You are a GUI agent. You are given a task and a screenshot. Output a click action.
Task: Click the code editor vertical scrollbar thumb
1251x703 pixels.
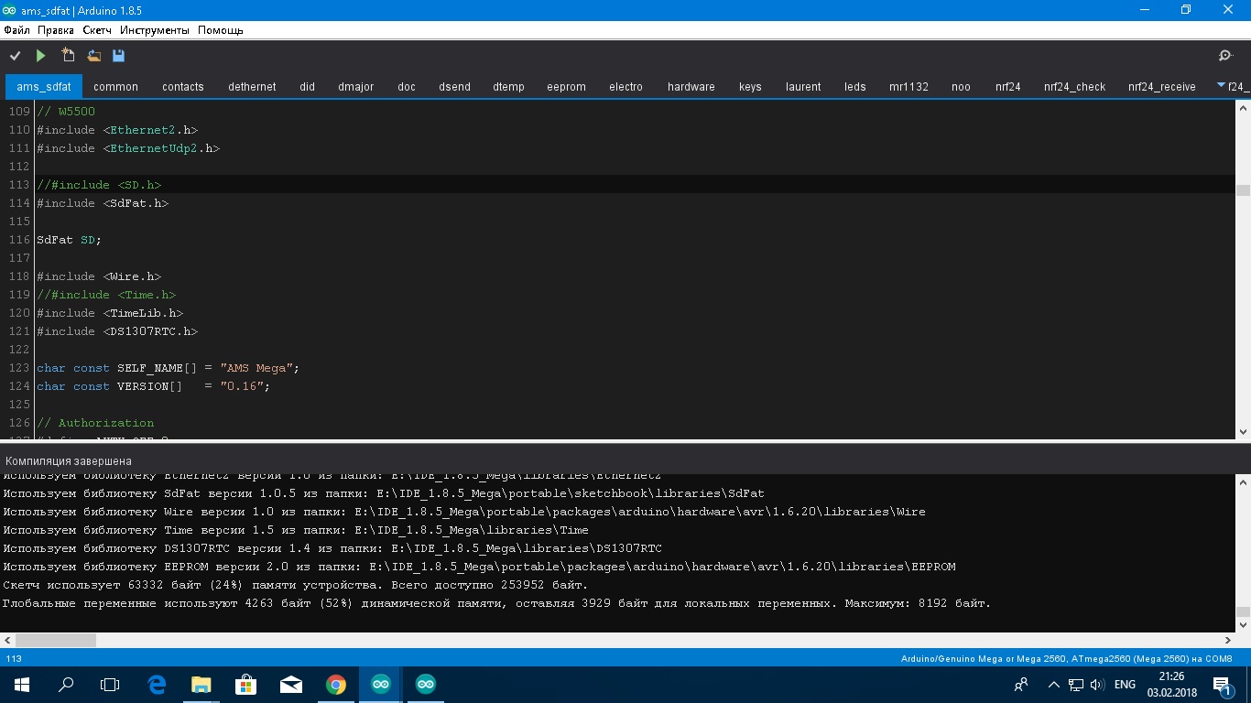coord(1243,190)
